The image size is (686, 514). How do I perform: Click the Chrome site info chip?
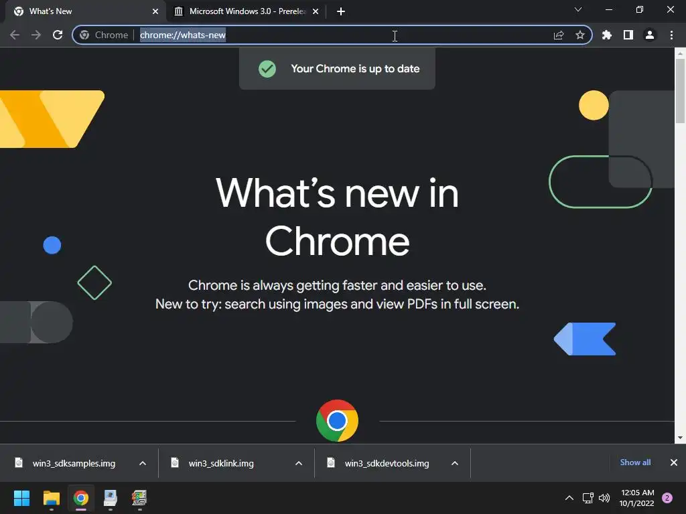click(x=104, y=35)
